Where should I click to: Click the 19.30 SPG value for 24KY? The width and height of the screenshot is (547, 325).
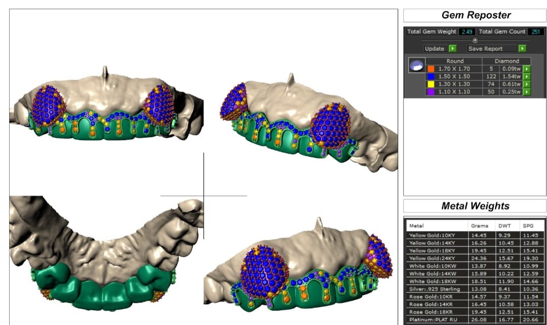[530, 258]
